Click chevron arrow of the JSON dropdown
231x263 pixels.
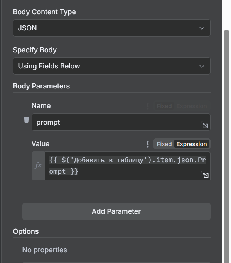pos(202,28)
